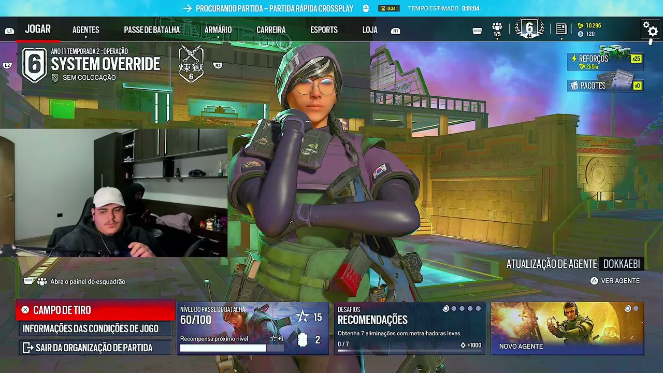Select the fourth Desafios page dot

click(x=470, y=309)
